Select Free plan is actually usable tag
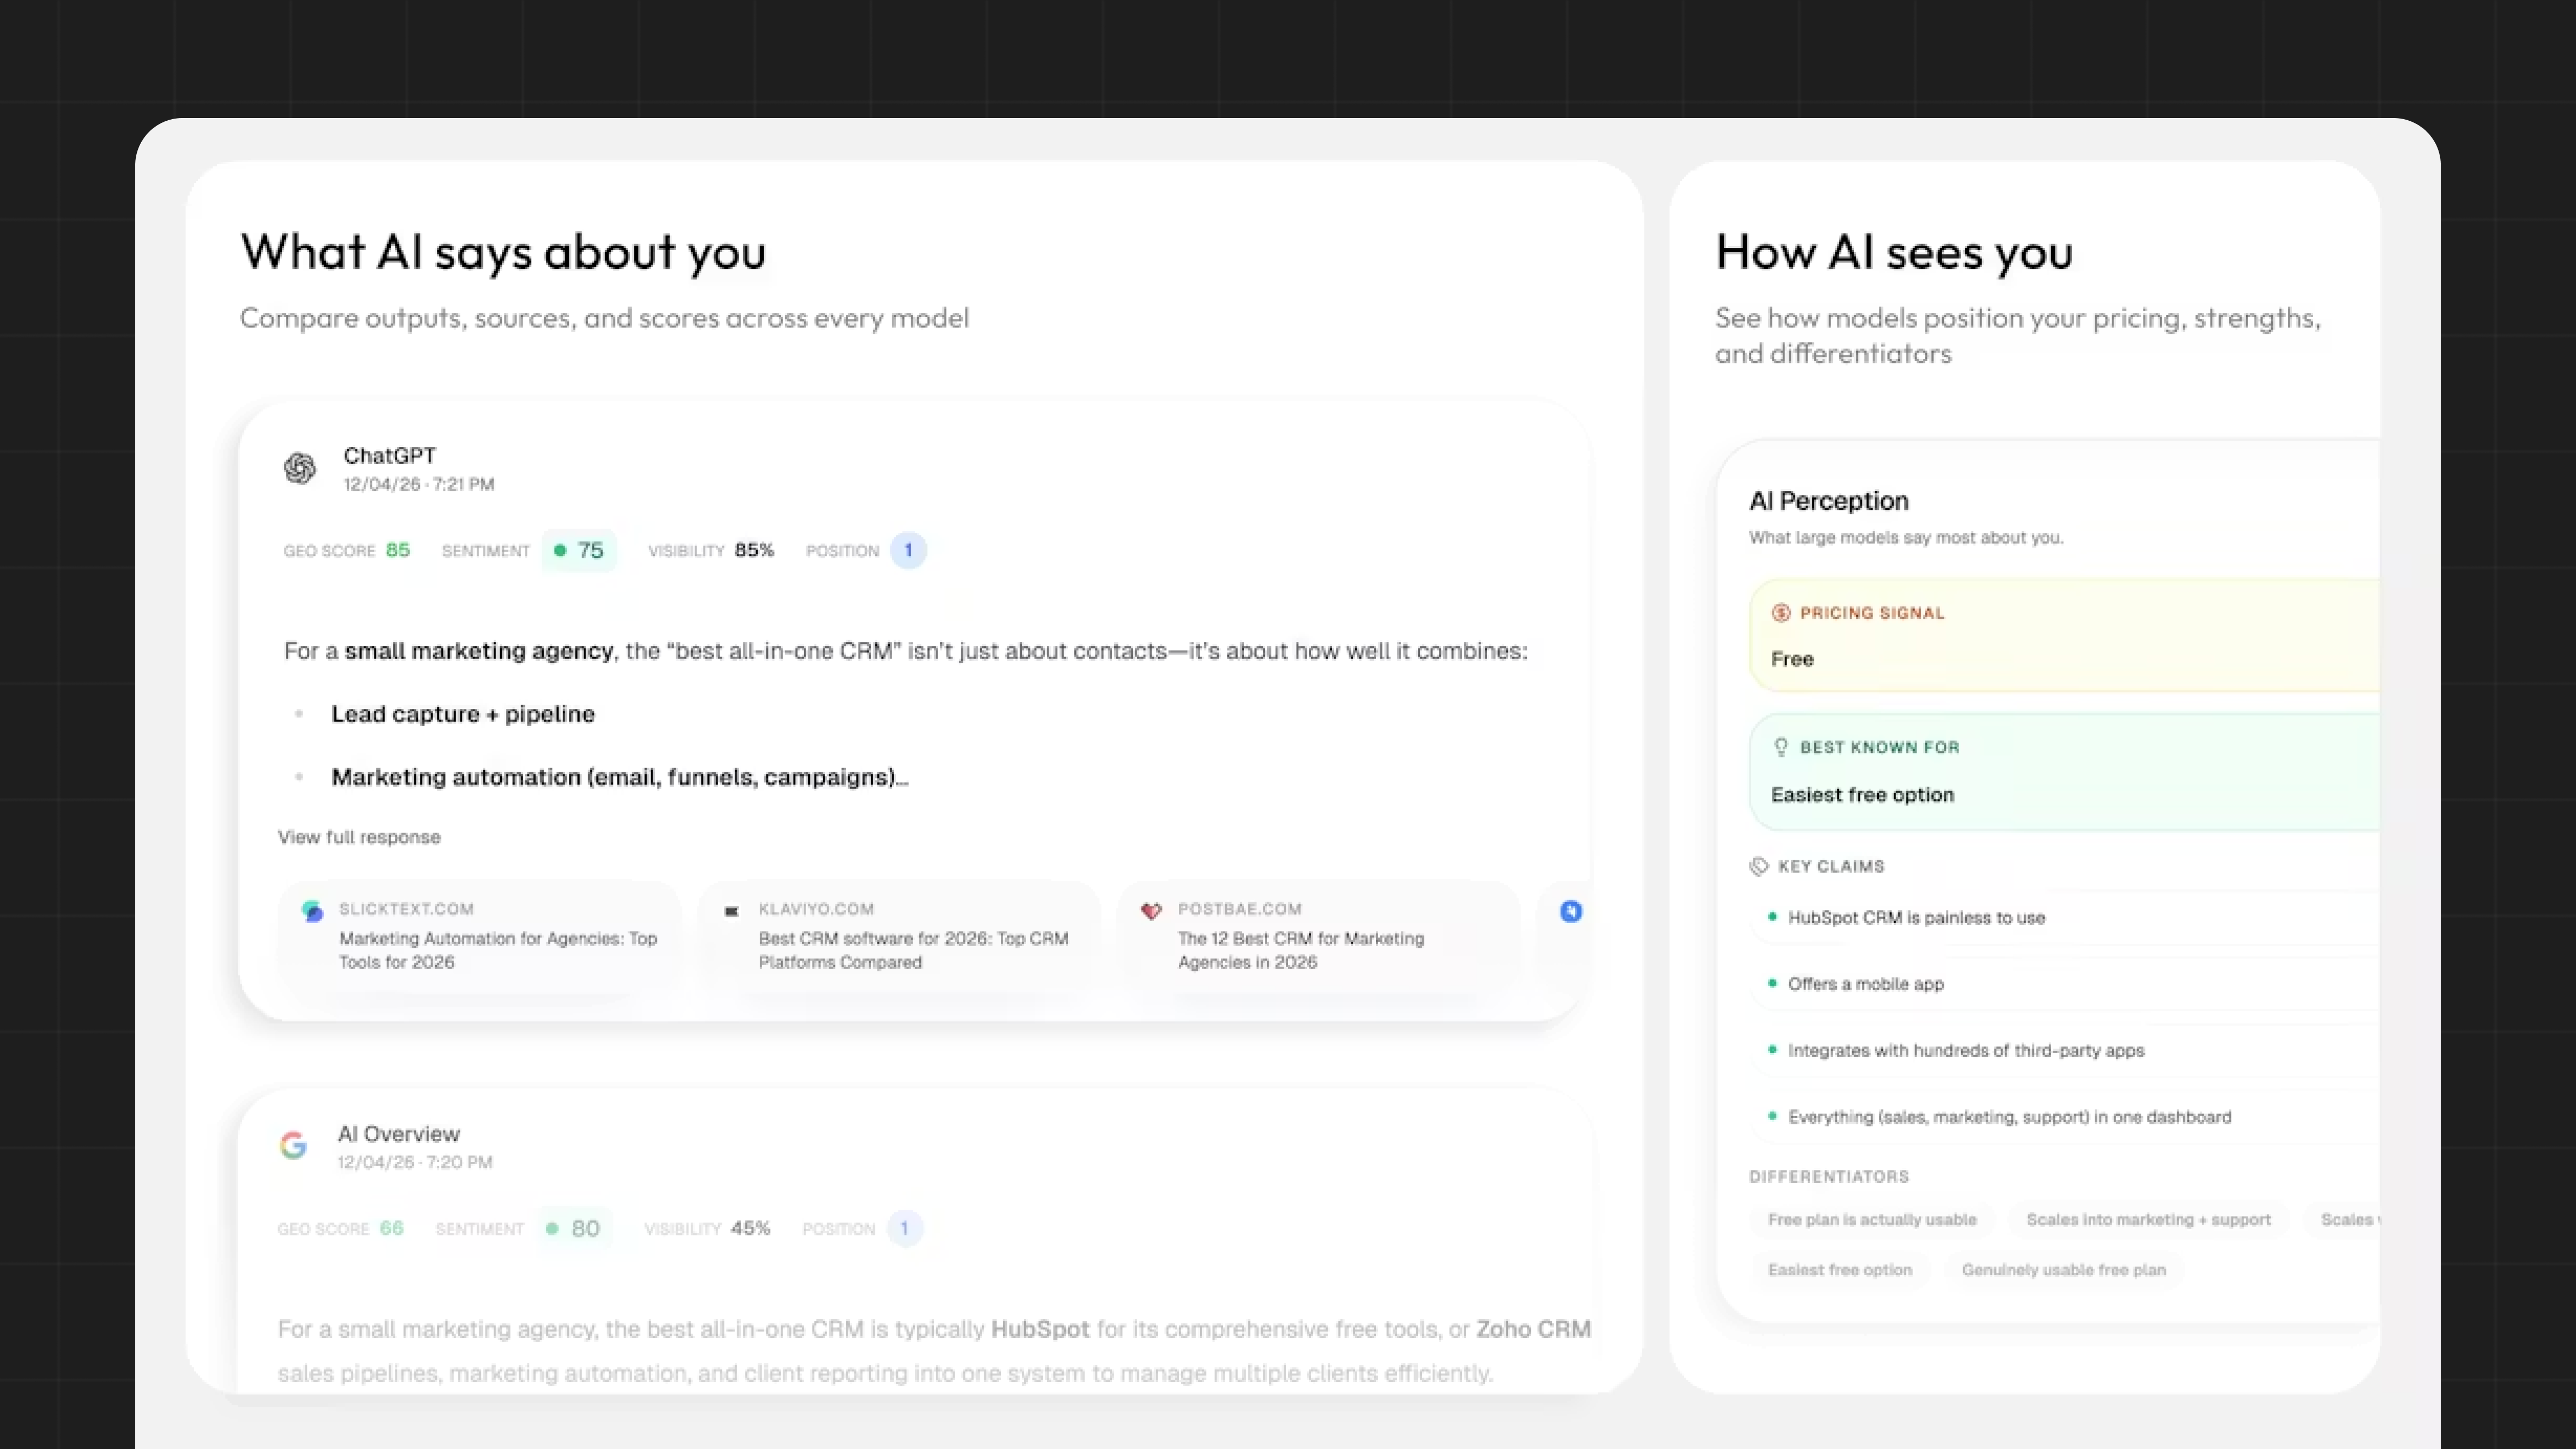2576x1449 pixels. pos(1871,1220)
